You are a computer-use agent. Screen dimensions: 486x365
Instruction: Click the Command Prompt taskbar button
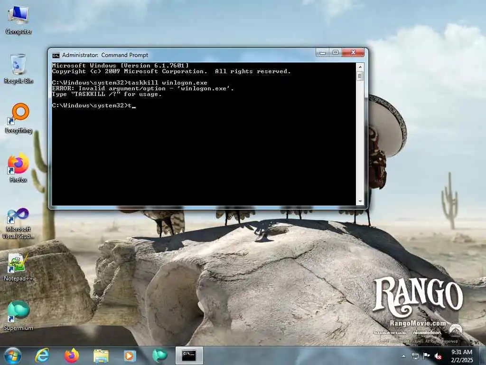coord(189,355)
